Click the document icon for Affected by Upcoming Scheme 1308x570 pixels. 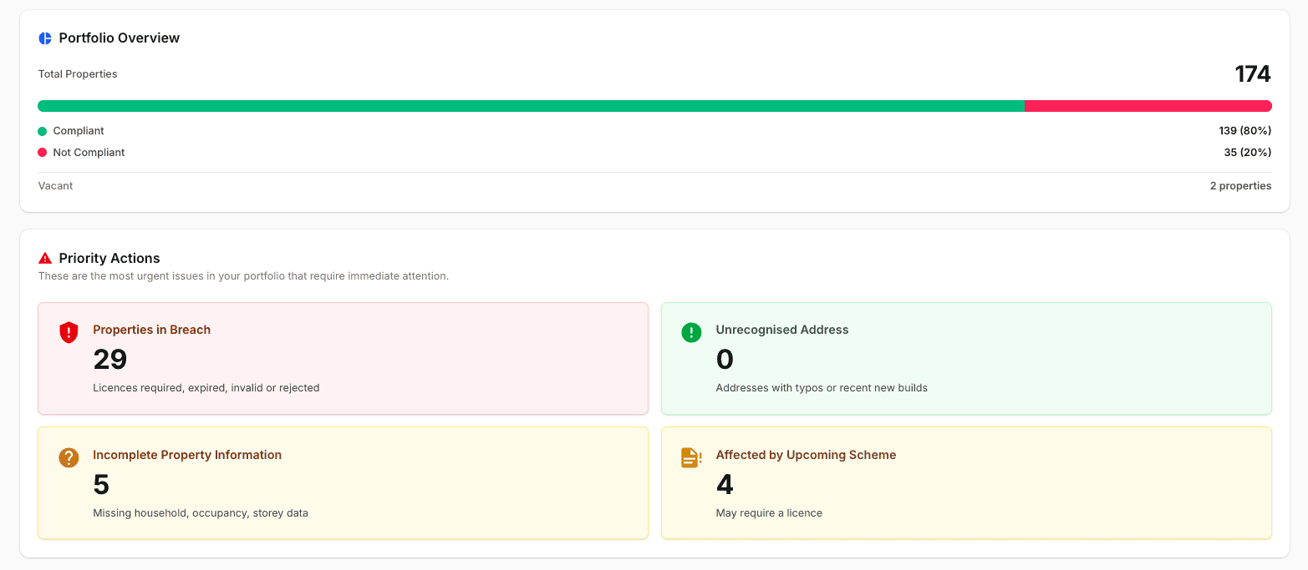point(691,457)
